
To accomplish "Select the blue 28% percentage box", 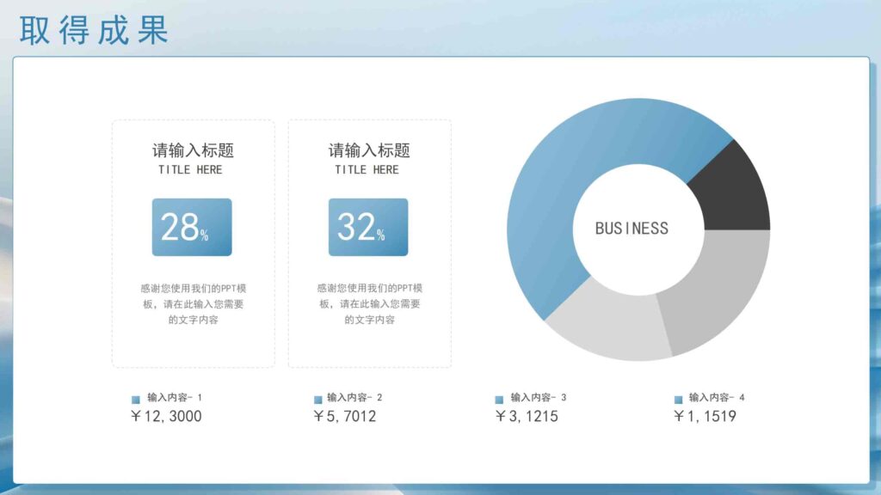I will [192, 227].
